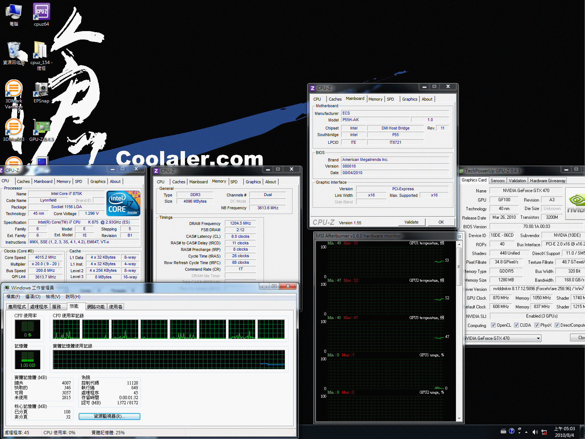The image size is (585, 439).
Task: Launch 3DMark Vantage desktop shortcut
Action: click(14, 94)
